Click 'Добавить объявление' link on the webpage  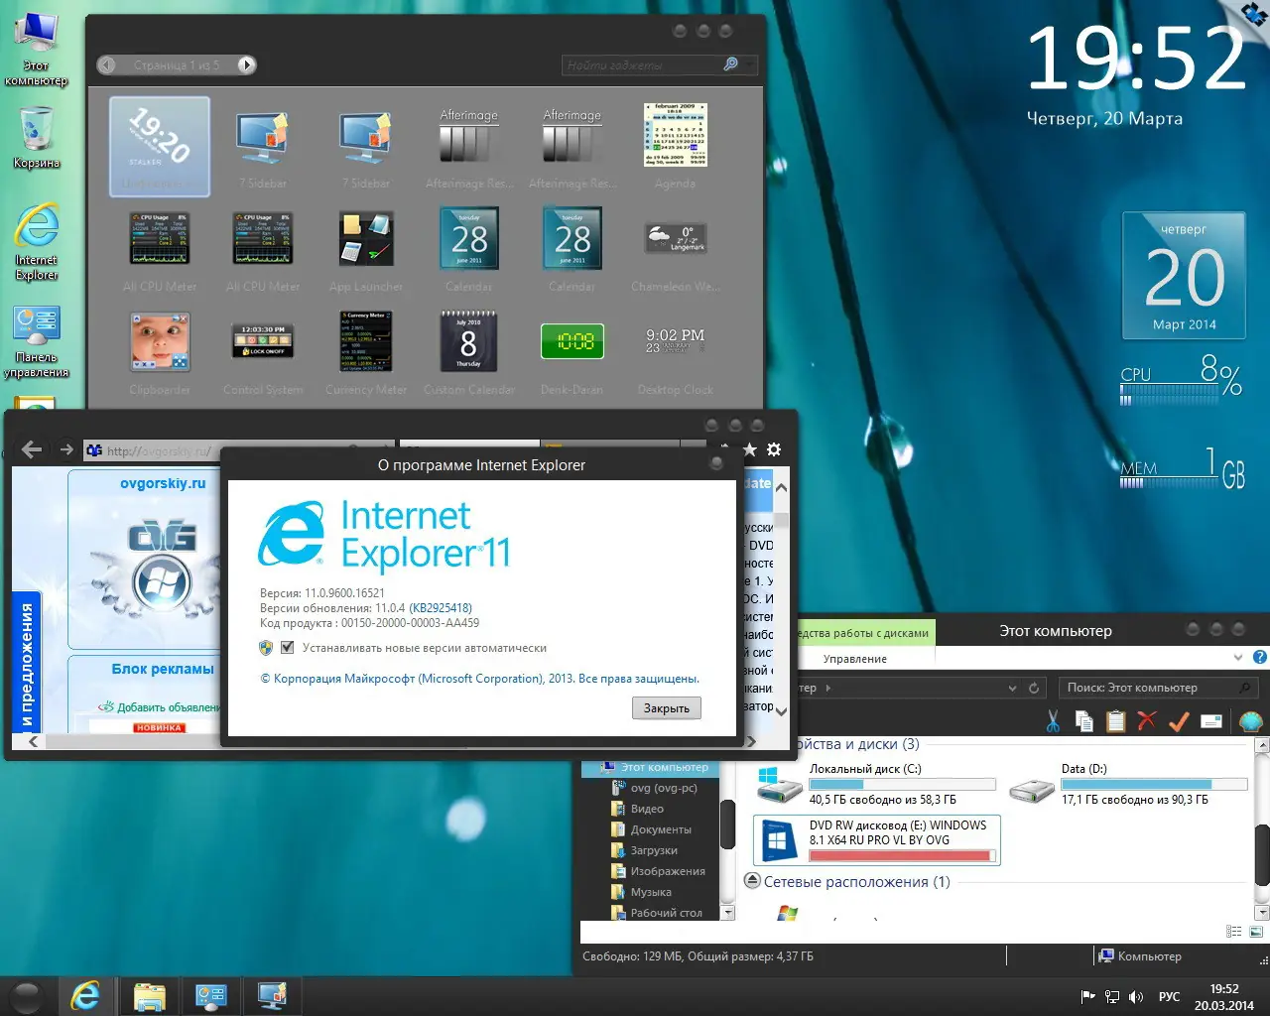169,707
